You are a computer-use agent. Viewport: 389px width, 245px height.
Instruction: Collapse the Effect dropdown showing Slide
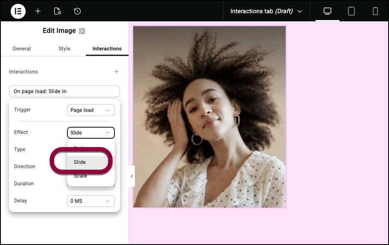(x=91, y=133)
